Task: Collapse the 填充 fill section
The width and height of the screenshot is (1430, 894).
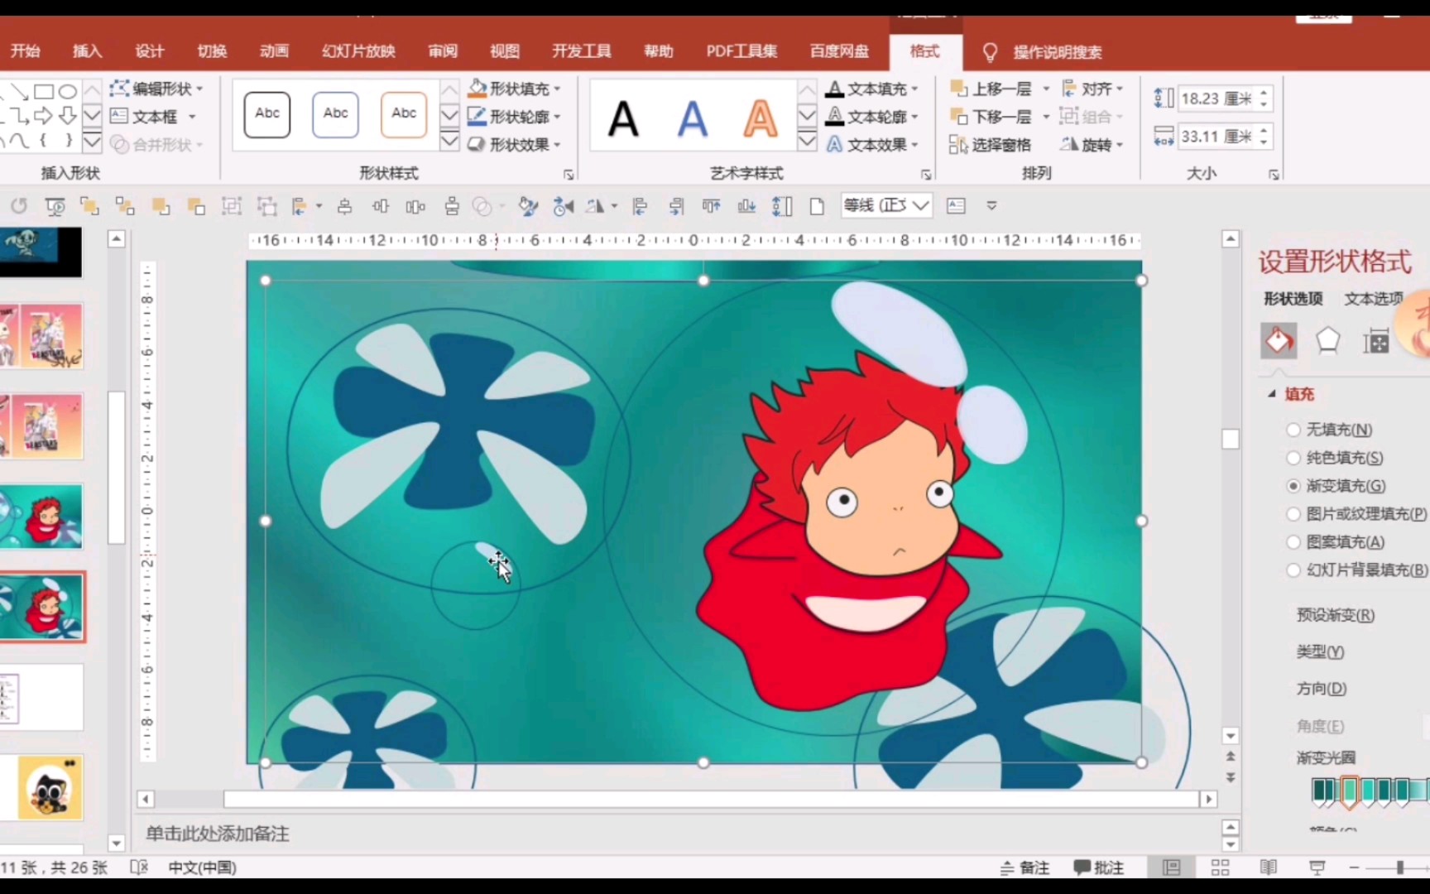Action: tap(1272, 394)
